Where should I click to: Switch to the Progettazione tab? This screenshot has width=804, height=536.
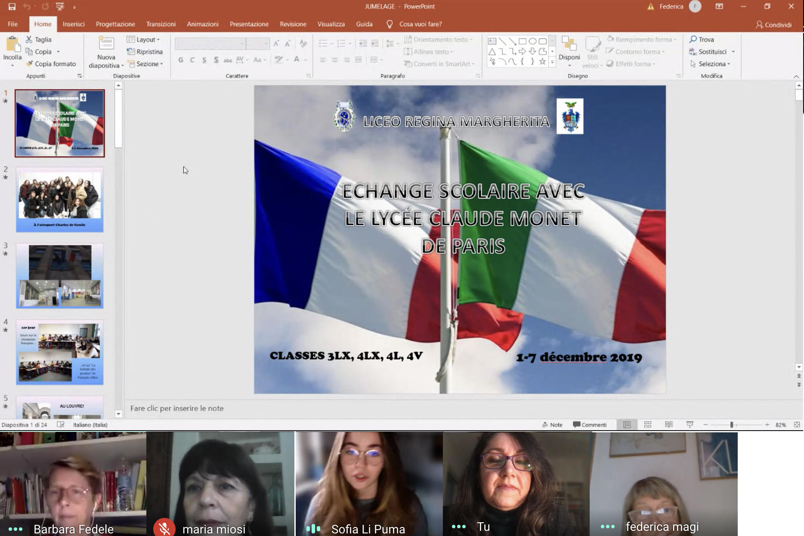pos(115,24)
